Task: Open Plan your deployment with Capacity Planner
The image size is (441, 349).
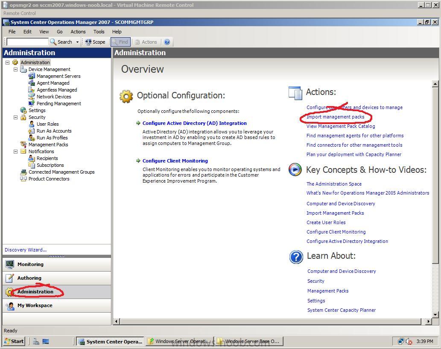Action: point(354,154)
